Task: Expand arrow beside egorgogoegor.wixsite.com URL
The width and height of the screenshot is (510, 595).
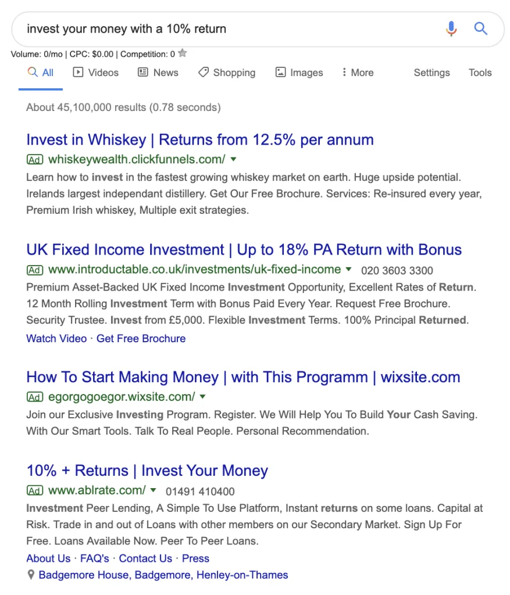Action: click(203, 397)
